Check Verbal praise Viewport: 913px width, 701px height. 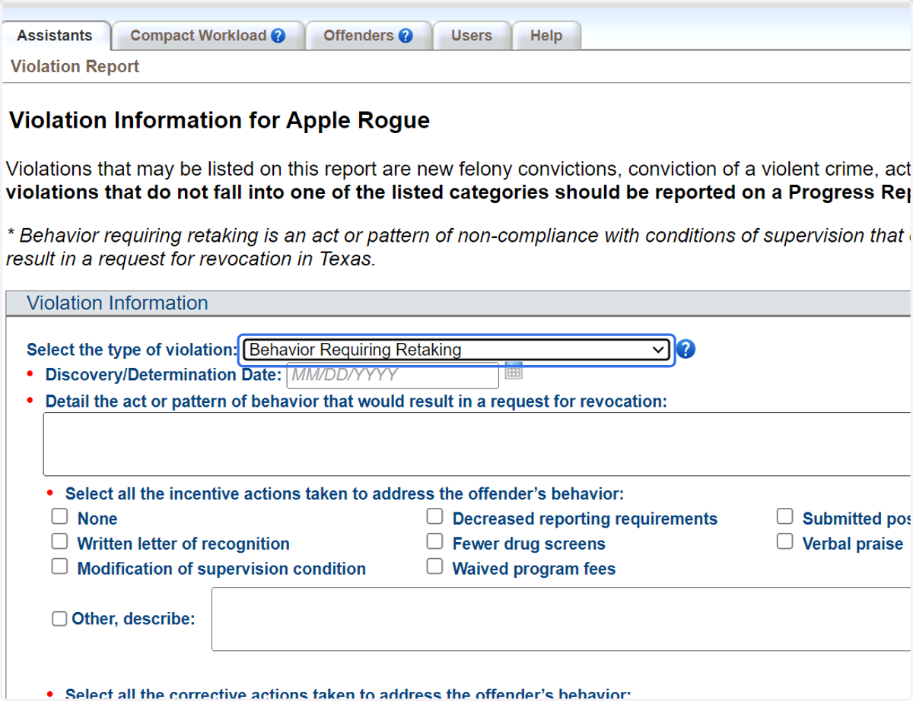pyautogui.click(x=785, y=541)
